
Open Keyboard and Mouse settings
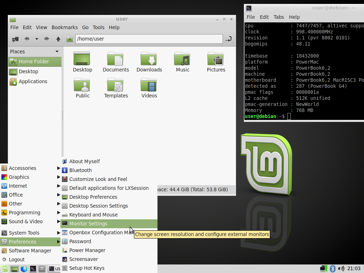[109, 215]
